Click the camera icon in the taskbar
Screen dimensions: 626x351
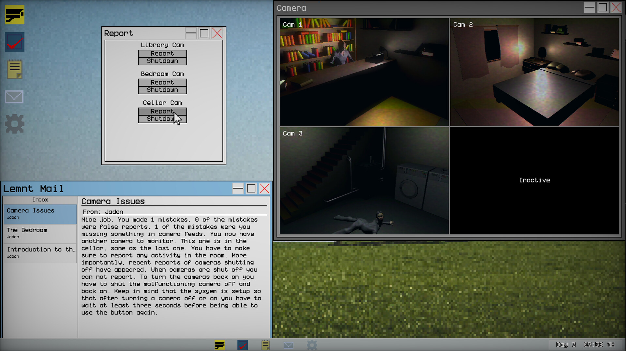coord(220,345)
